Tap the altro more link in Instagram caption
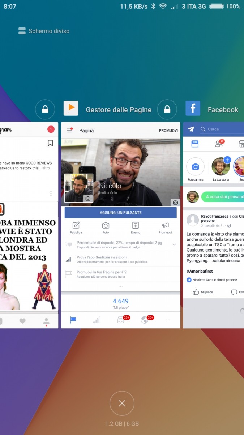Image resolution: width=244 pixels, height=435 pixels. [46, 168]
